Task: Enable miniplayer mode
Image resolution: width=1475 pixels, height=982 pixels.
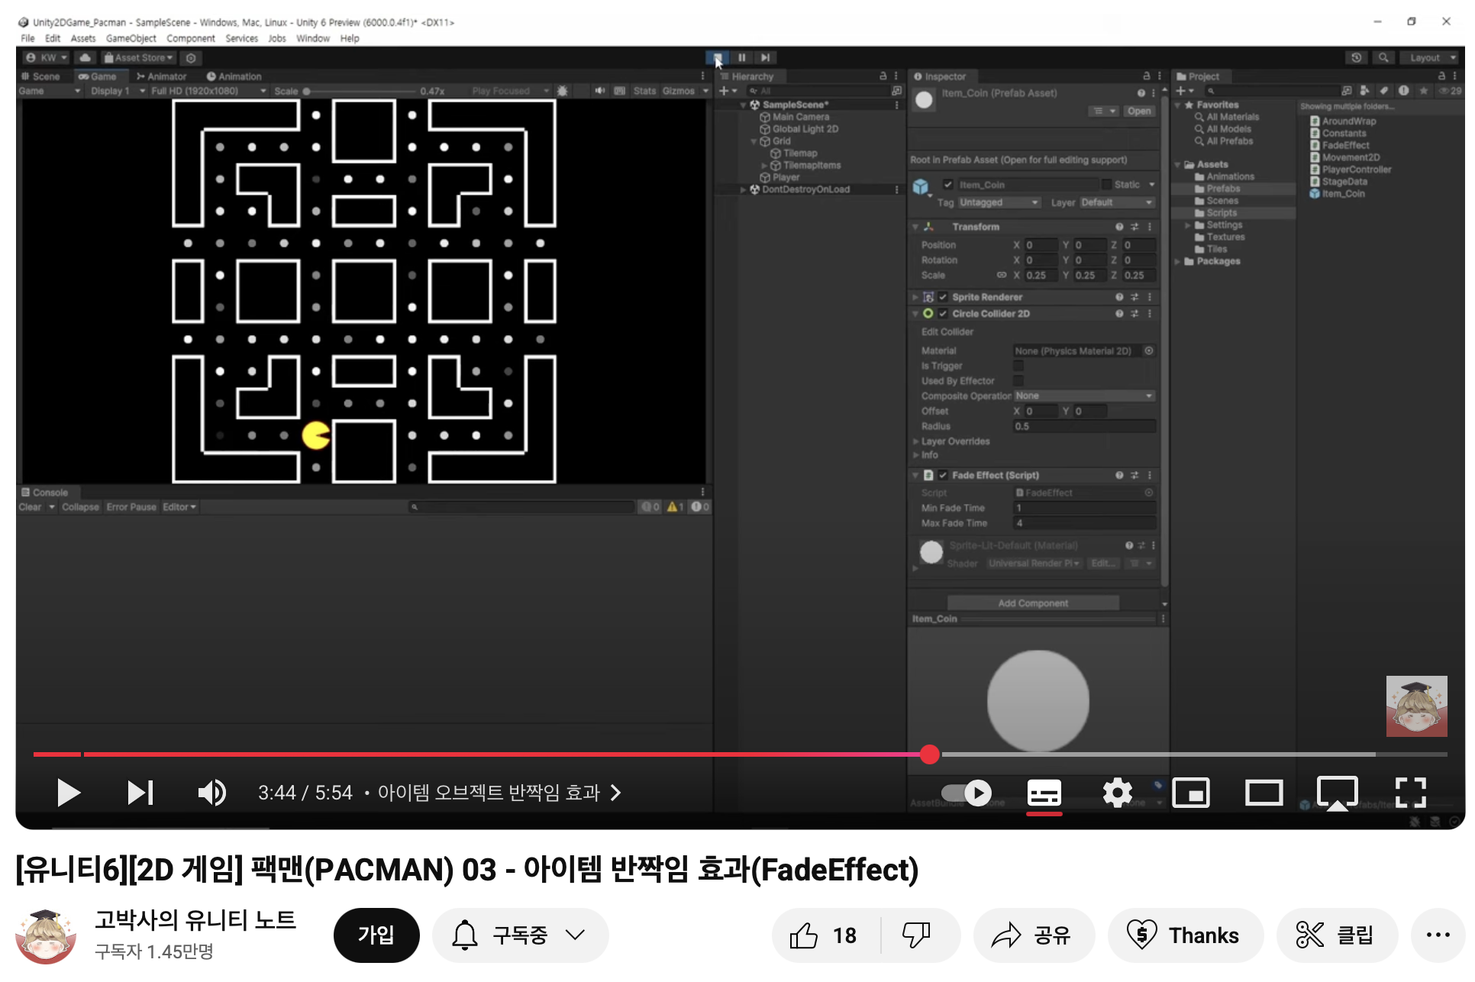Action: [x=1190, y=793]
